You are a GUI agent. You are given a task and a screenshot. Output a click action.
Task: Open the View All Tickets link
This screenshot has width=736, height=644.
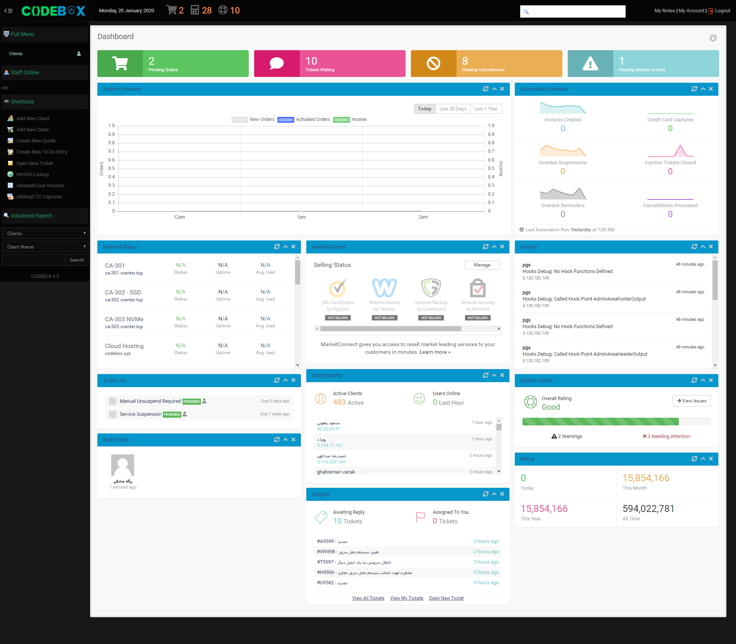tap(368, 598)
